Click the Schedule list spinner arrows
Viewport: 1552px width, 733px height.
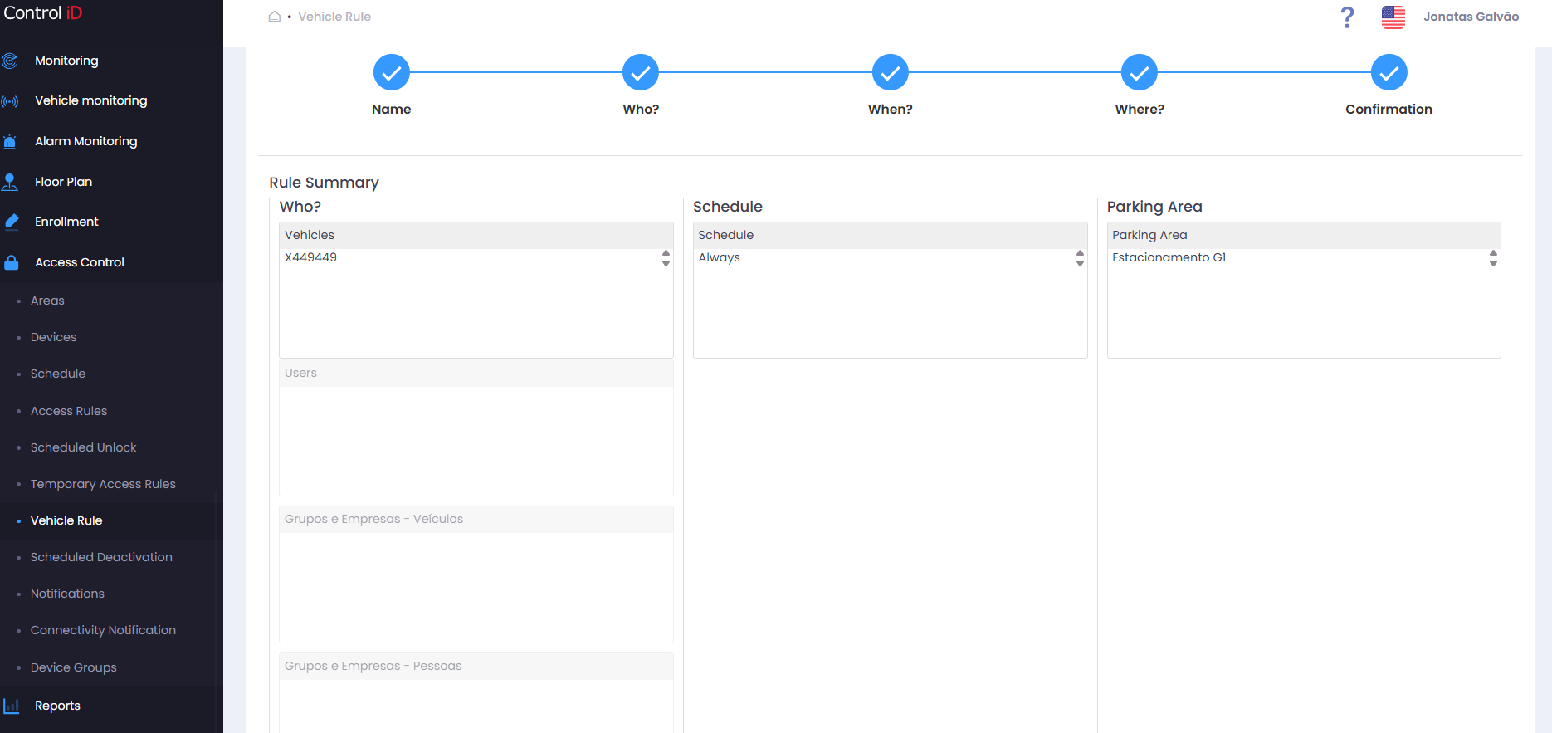click(x=1080, y=258)
